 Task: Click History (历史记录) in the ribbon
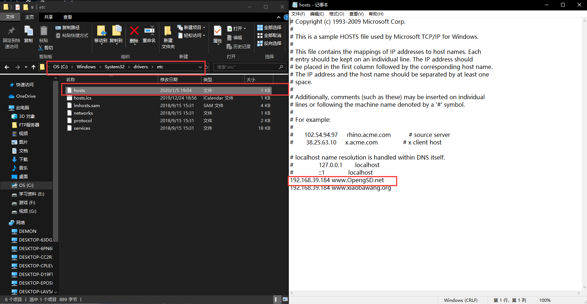(239, 47)
